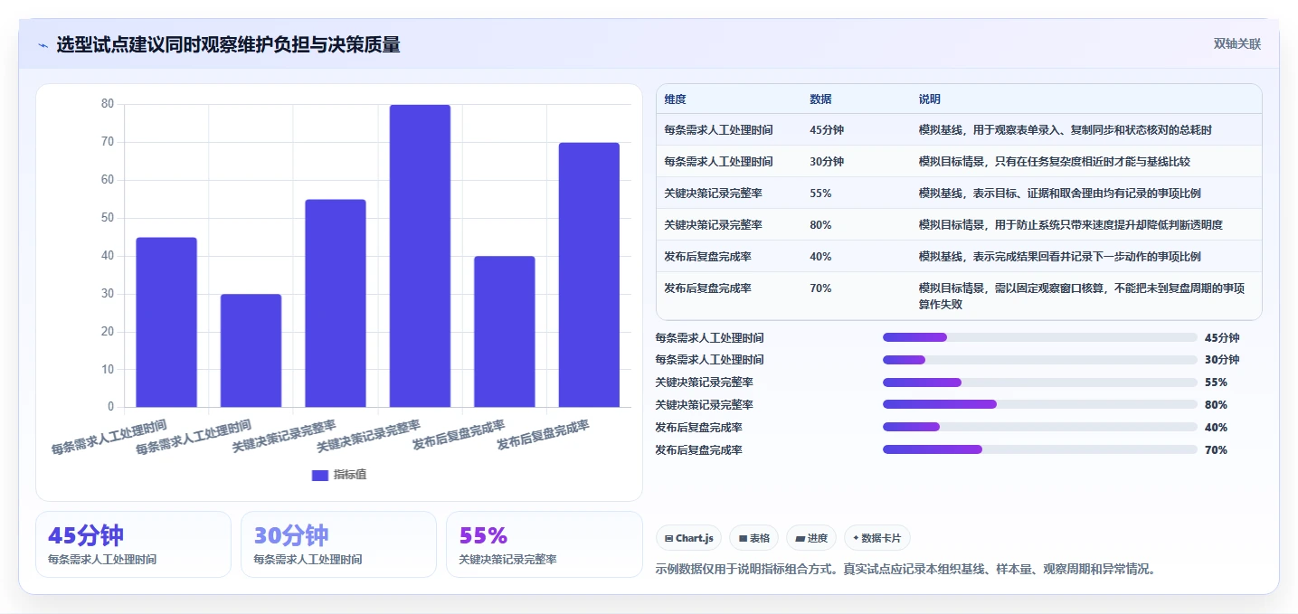Click the 55% cell in the table
Viewport: 1298px width, 614px height.
[x=820, y=194]
